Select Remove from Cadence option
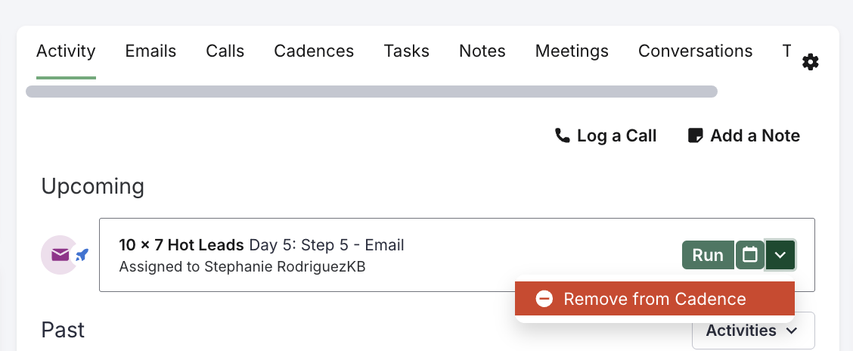Image resolution: width=853 pixels, height=351 pixels. tap(655, 299)
